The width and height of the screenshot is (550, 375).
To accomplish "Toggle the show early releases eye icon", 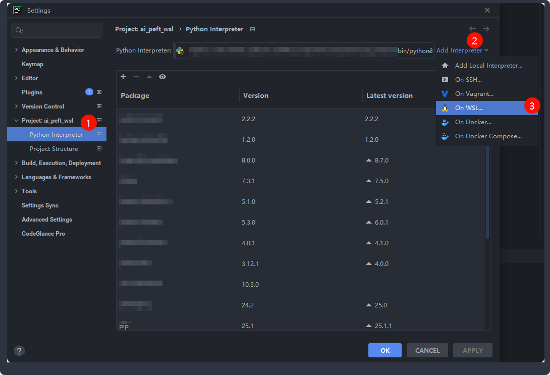I will 162,77.
